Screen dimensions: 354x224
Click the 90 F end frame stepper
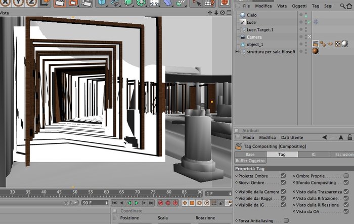click(107, 203)
